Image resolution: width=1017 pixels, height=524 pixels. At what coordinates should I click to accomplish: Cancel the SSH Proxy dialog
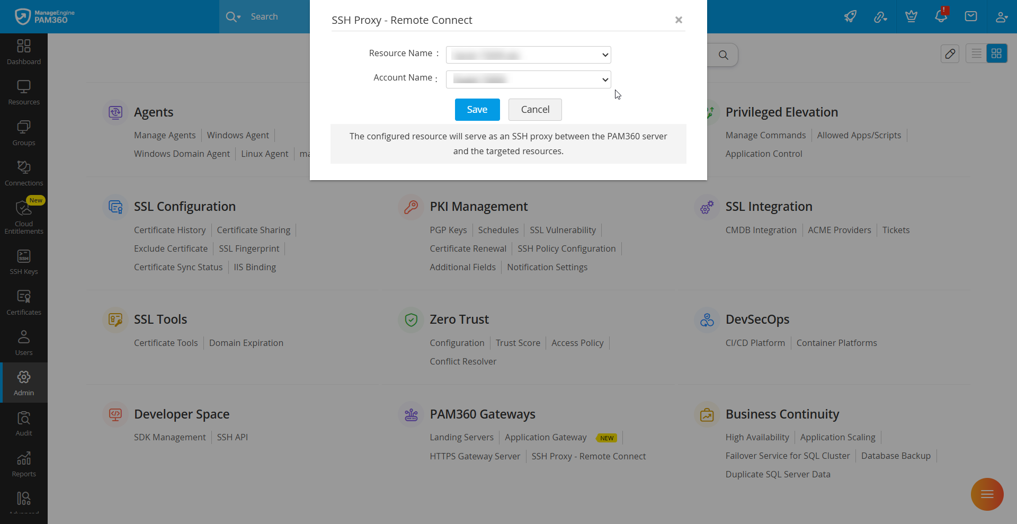pos(535,110)
